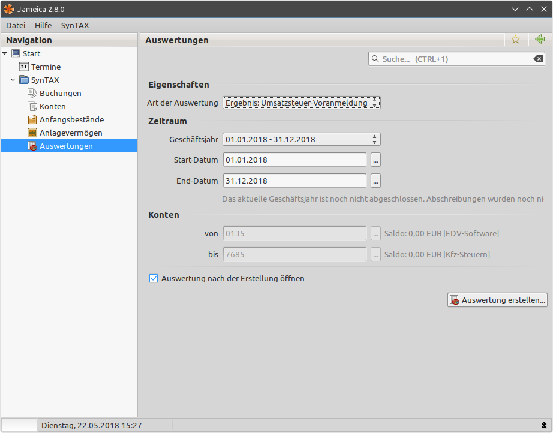Open the Hilfe menu
Image resolution: width=553 pixels, height=433 pixels.
pos(43,25)
